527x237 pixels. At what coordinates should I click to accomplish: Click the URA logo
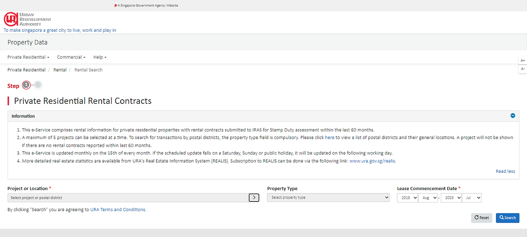point(27,19)
